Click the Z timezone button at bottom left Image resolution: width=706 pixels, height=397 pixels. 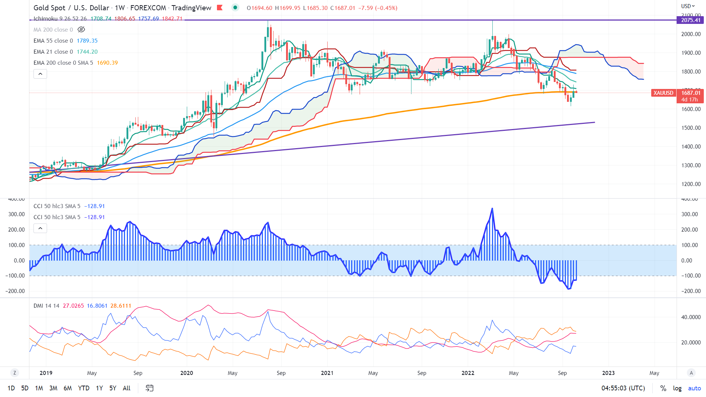pos(15,373)
